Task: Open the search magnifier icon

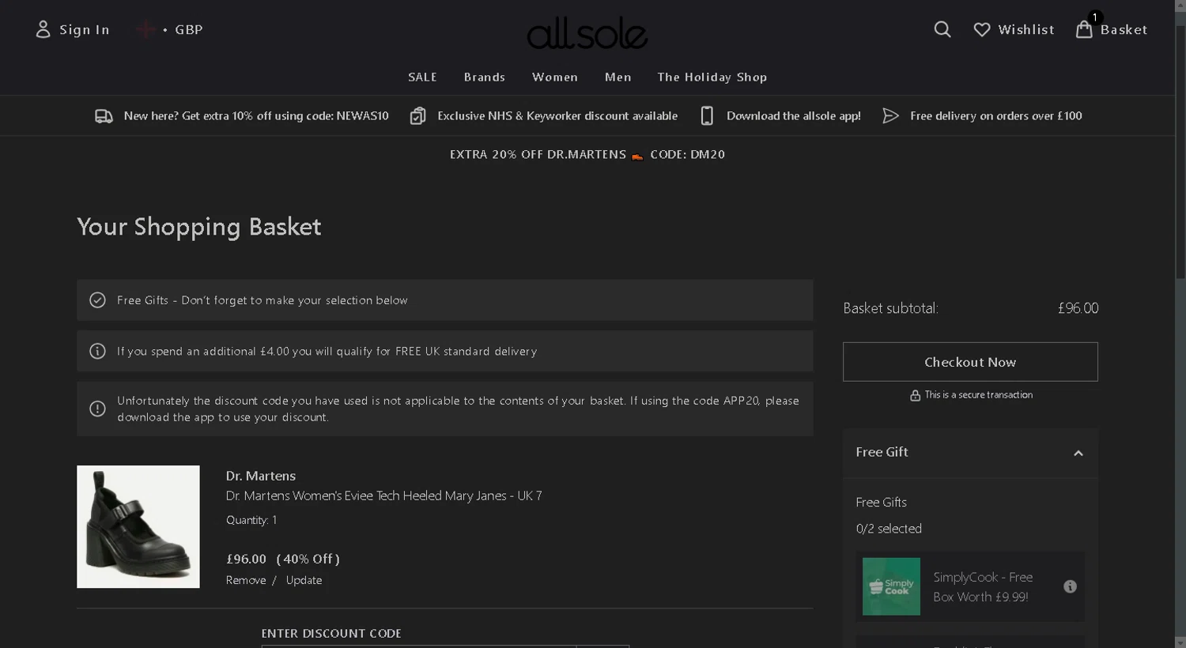Action: pyautogui.click(x=942, y=29)
